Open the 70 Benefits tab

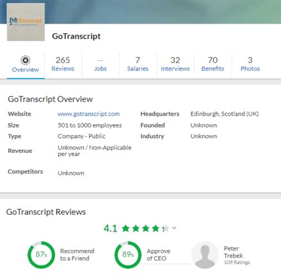213,64
